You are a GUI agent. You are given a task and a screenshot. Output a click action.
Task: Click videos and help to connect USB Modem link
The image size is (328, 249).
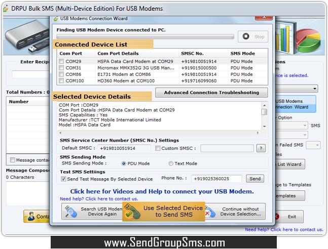[x=162, y=191]
